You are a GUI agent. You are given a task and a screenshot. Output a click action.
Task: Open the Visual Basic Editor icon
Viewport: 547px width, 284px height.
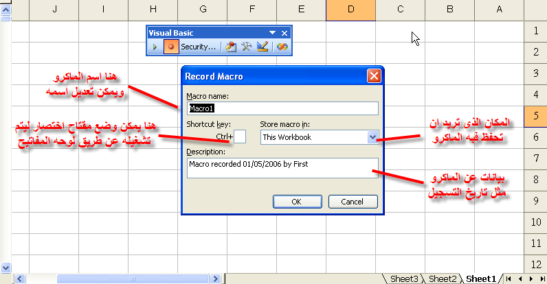coord(231,47)
